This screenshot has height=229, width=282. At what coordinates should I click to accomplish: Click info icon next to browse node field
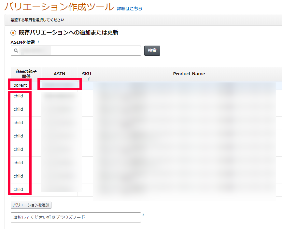(143, 215)
